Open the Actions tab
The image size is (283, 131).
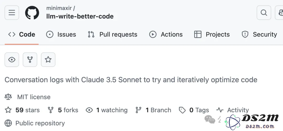[x=166, y=34]
